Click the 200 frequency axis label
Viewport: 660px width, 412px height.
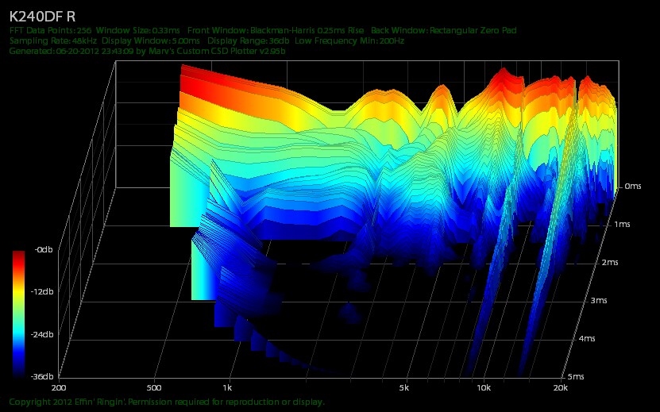coord(58,387)
